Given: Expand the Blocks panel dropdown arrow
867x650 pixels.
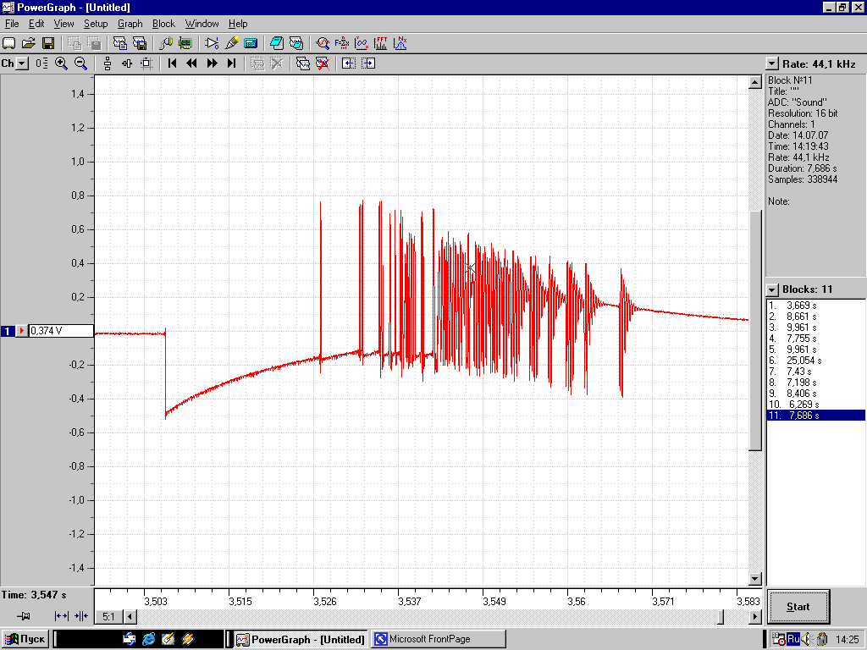Looking at the screenshot, I should click(772, 289).
